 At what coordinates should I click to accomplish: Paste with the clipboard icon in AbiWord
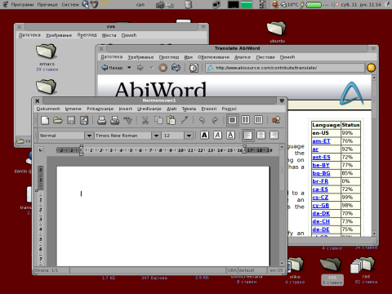tap(171, 120)
